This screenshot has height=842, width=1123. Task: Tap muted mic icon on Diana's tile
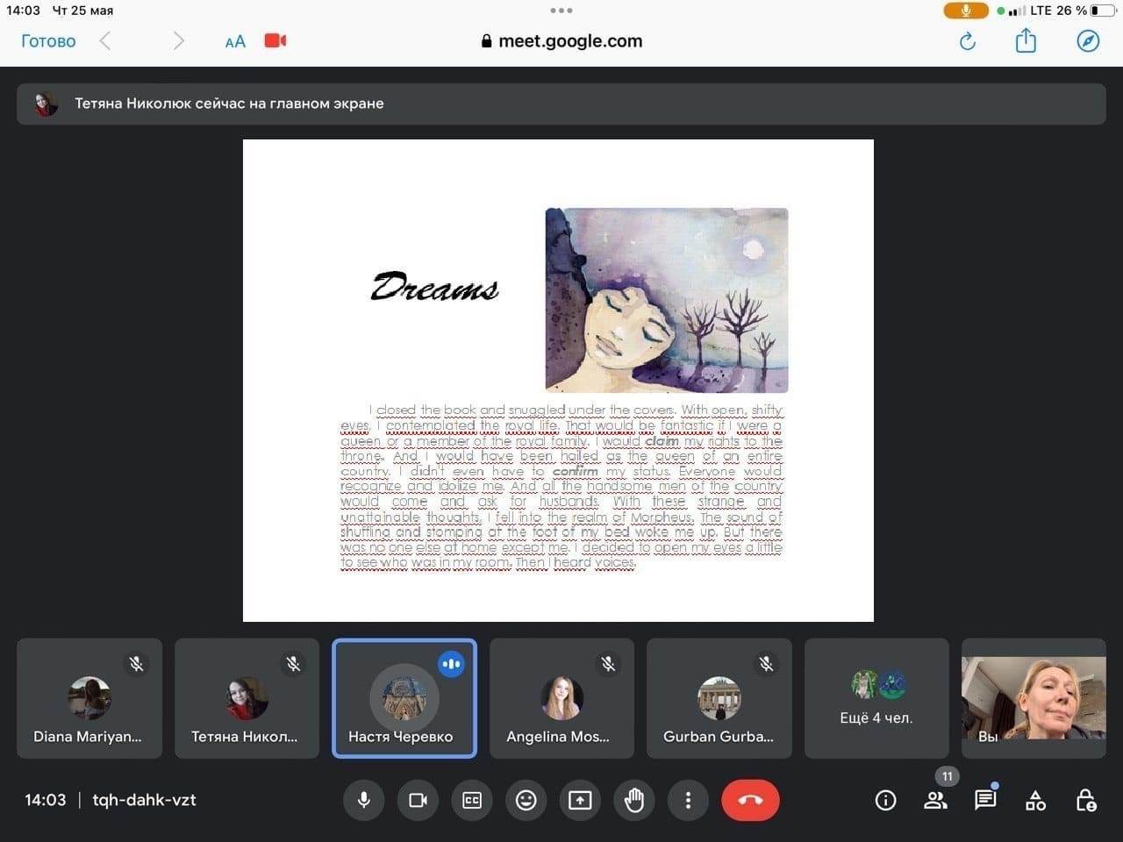[x=136, y=664]
